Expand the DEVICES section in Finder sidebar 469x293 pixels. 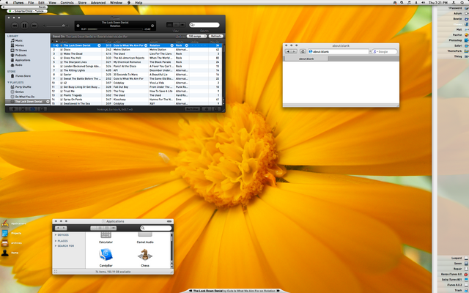coord(56,234)
